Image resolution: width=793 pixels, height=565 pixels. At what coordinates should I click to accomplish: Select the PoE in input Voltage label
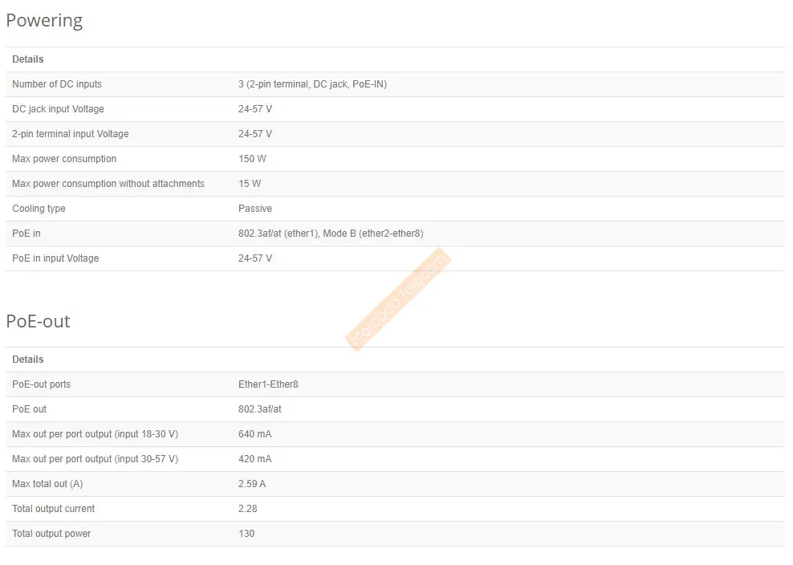tap(55, 258)
